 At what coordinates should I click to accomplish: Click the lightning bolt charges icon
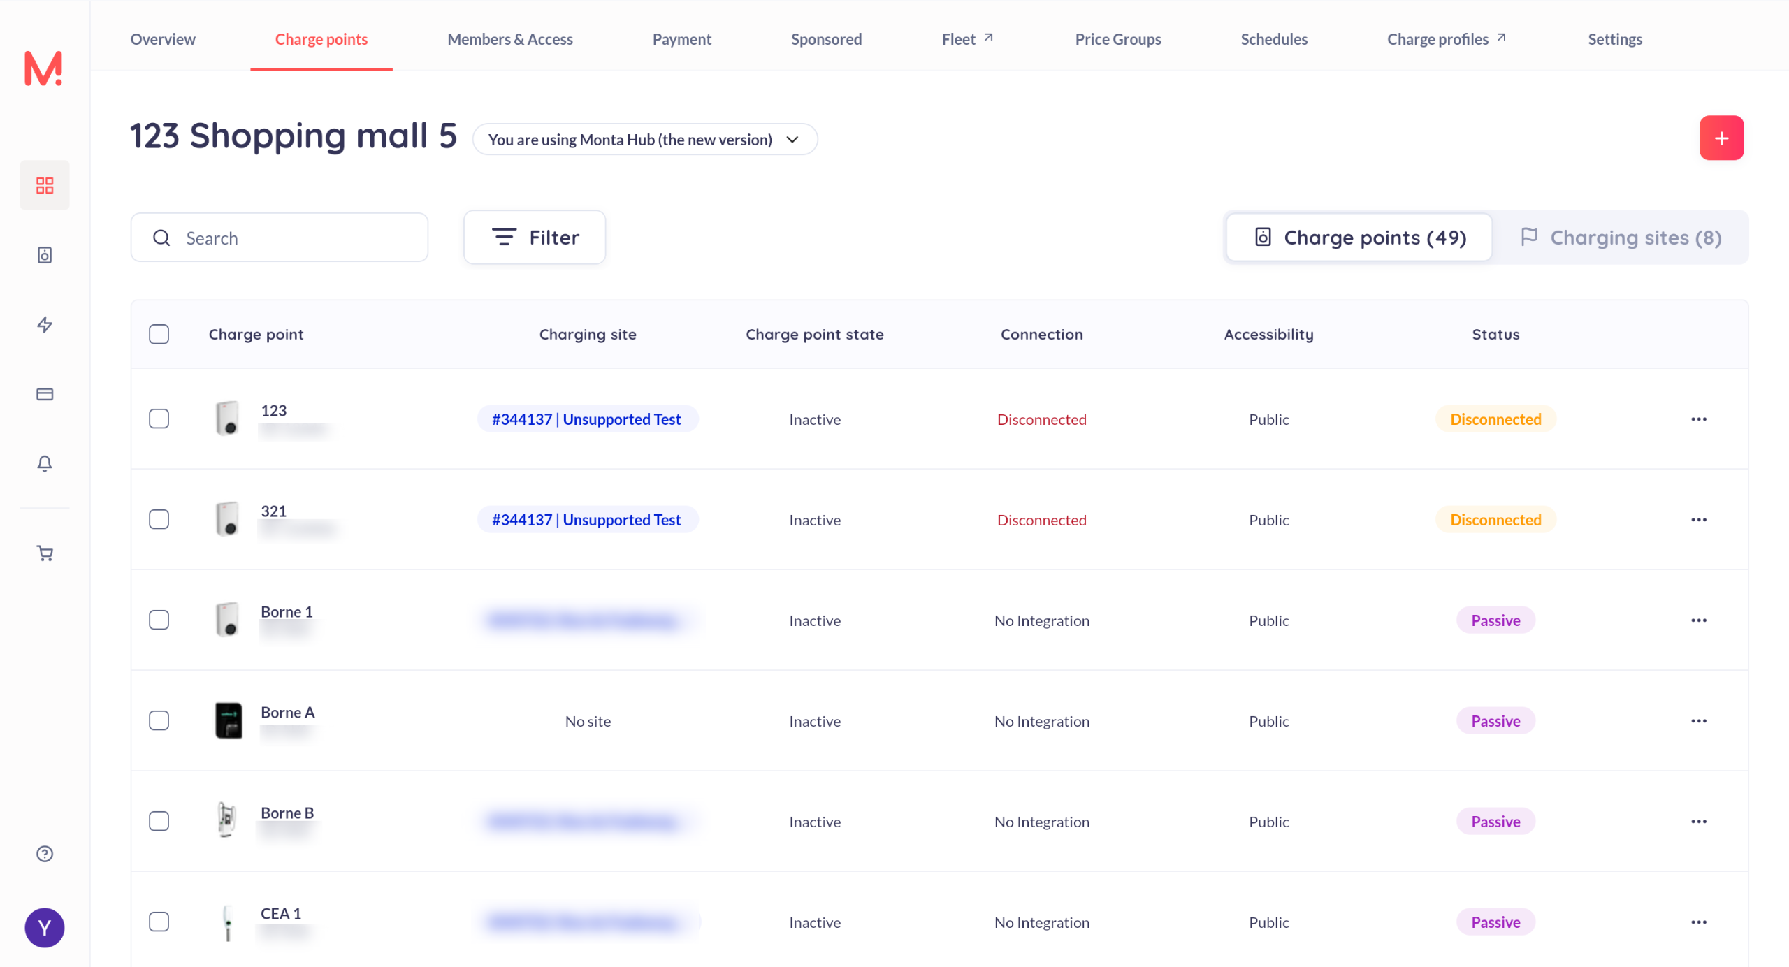[45, 325]
